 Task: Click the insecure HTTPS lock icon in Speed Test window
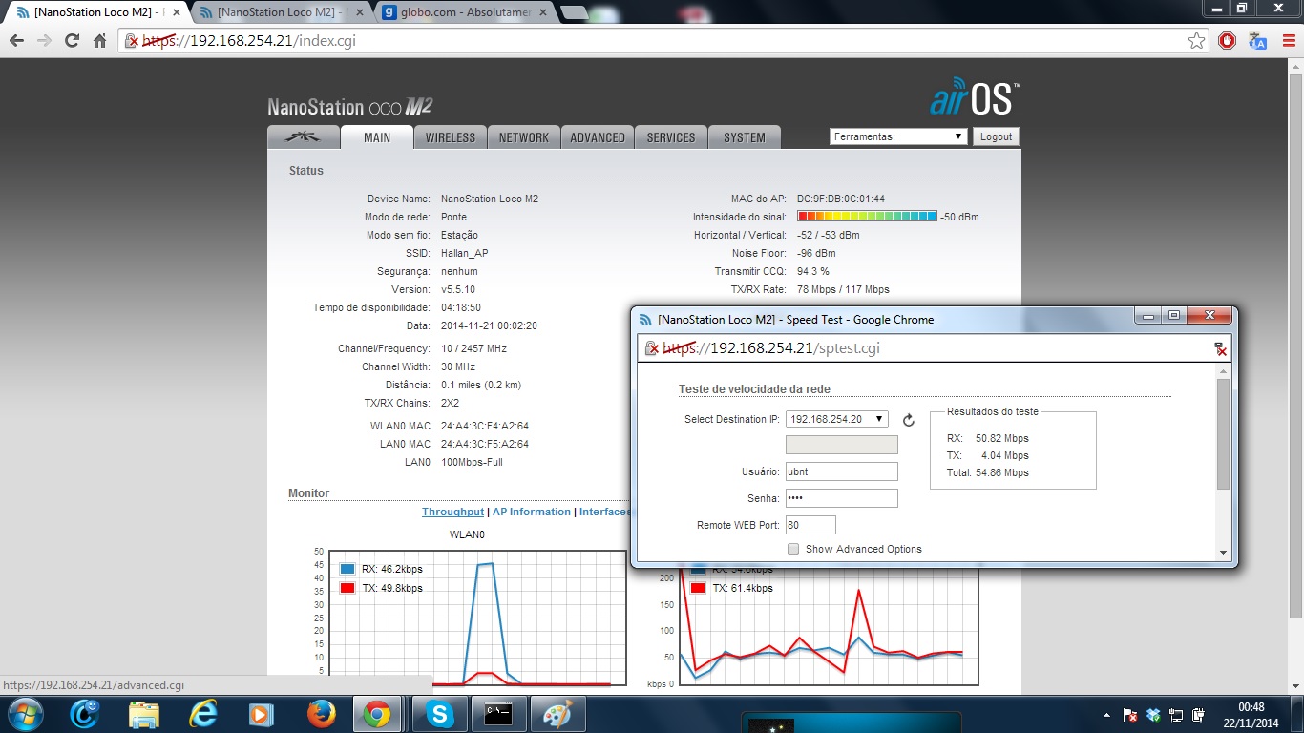(653, 348)
